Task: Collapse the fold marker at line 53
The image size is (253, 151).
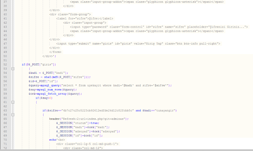Action: 13,69
